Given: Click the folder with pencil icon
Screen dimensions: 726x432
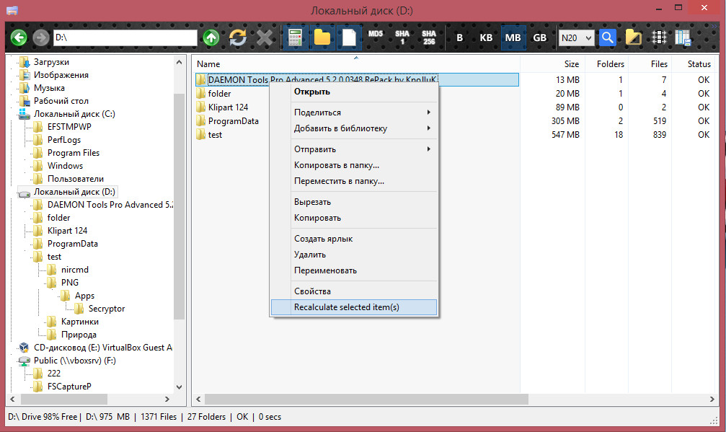Looking at the screenshot, I should point(633,38).
